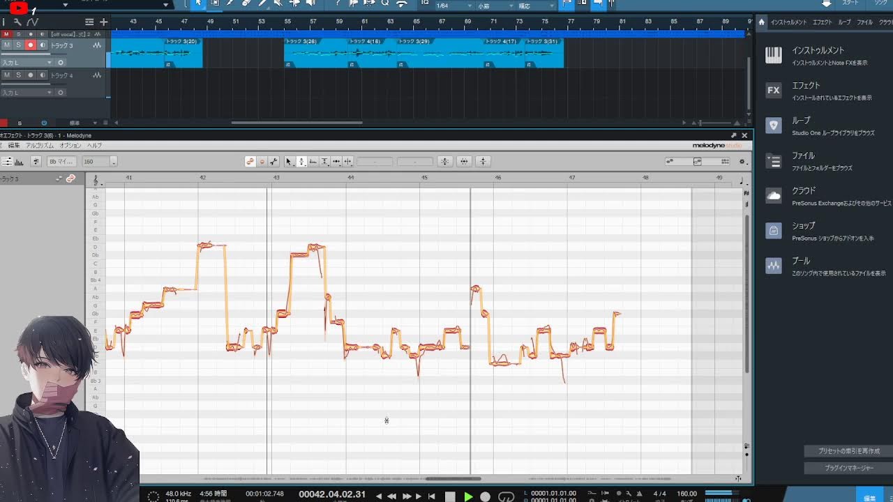Open the 1/64 quantize value dropdown
The width and height of the screenshot is (893, 502).
click(451, 6)
